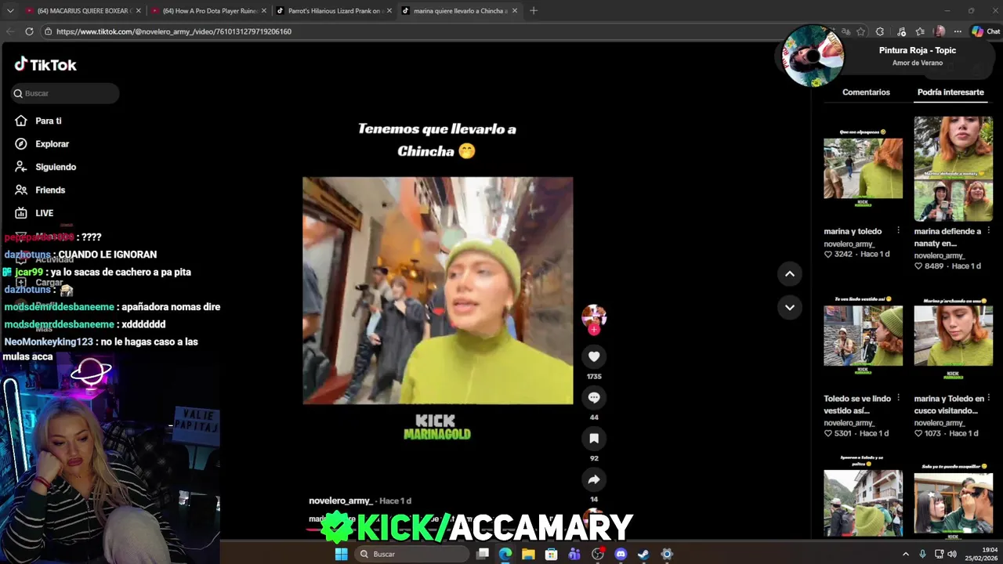Click the taskbar Buscar search box
This screenshot has width=1003, height=564.
point(411,554)
